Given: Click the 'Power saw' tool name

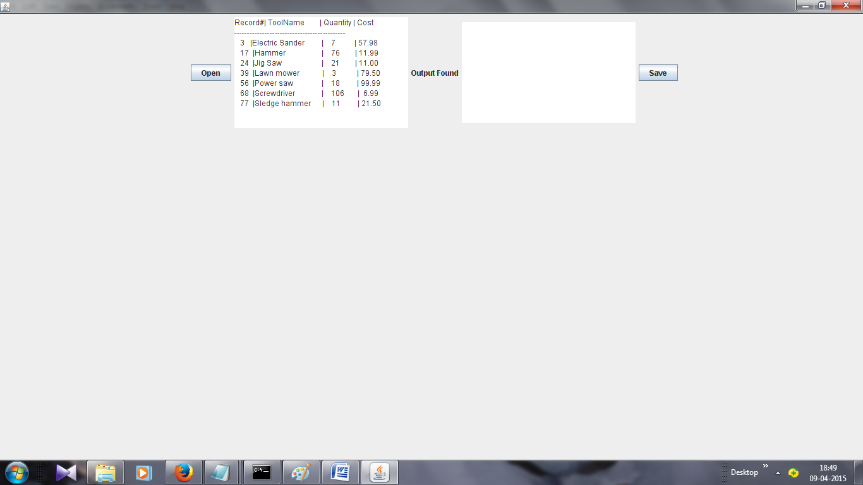Looking at the screenshot, I should tap(274, 83).
